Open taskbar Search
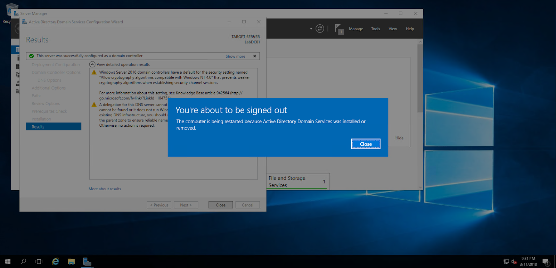Viewport: 556px width, 268px height. point(23,261)
